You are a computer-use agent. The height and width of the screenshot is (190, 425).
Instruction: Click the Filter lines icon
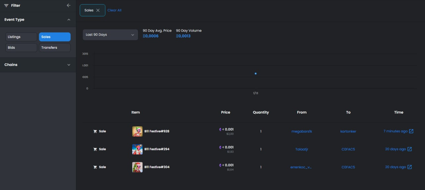[6, 6]
